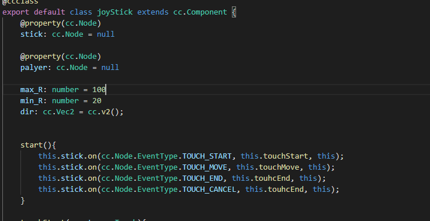Click 'null' on the stick declaration line

(x=106, y=34)
